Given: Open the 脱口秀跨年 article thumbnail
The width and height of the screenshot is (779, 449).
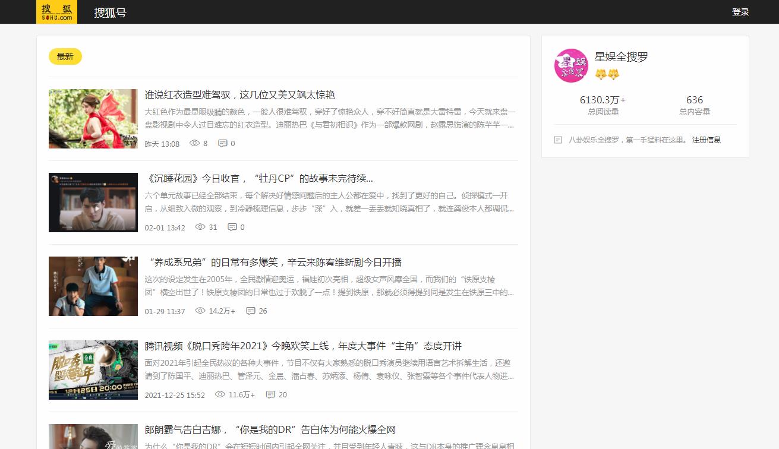Looking at the screenshot, I should point(93,370).
